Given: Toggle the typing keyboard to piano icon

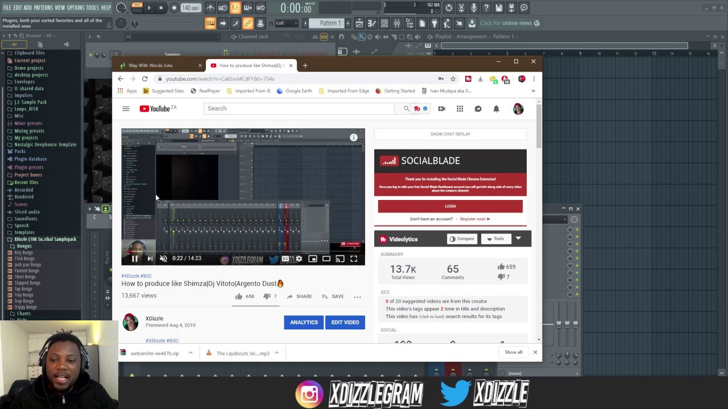Looking at the screenshot, I should (210, 23).
